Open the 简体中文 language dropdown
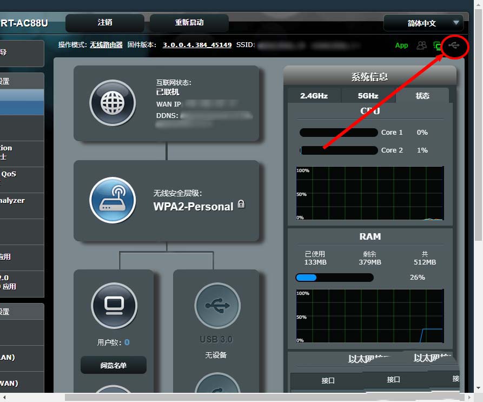Viewport: 483px width, 402px height. point(424,23)
